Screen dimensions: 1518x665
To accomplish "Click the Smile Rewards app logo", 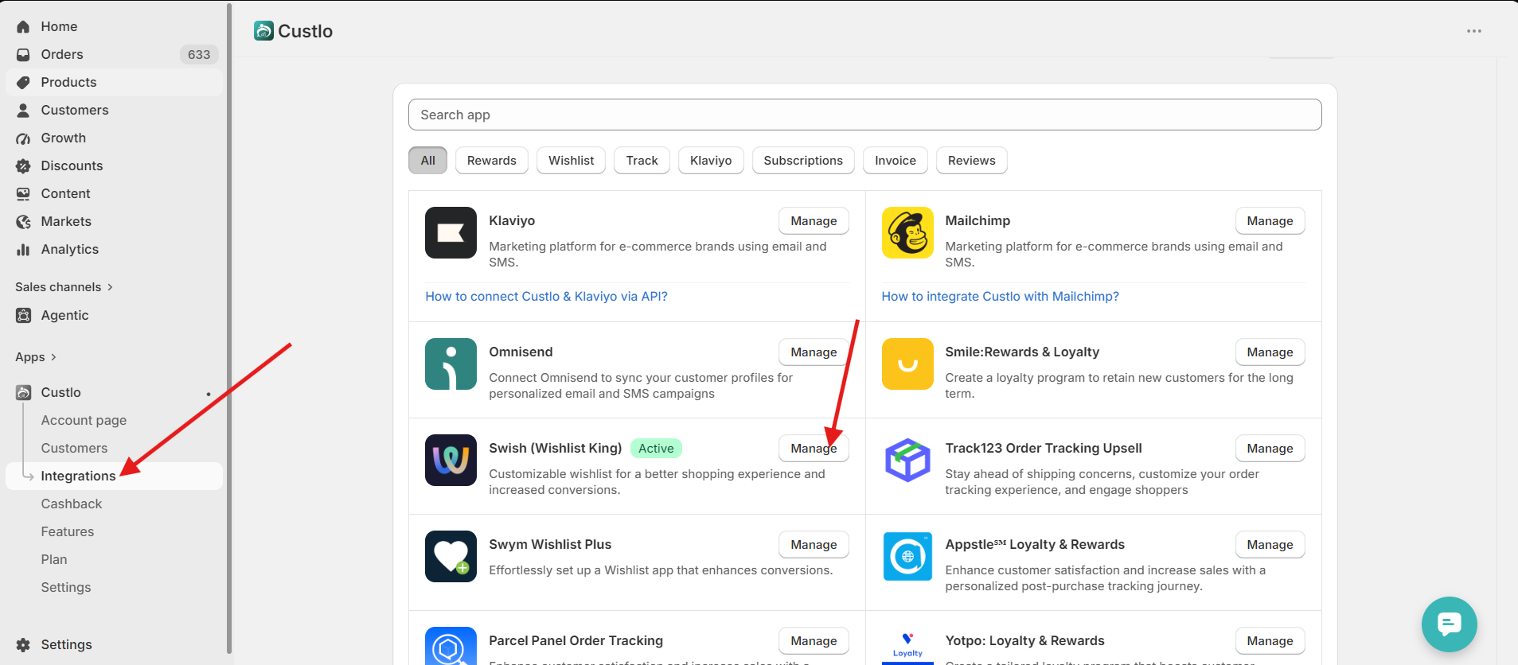I will click(x=907, y=364).
